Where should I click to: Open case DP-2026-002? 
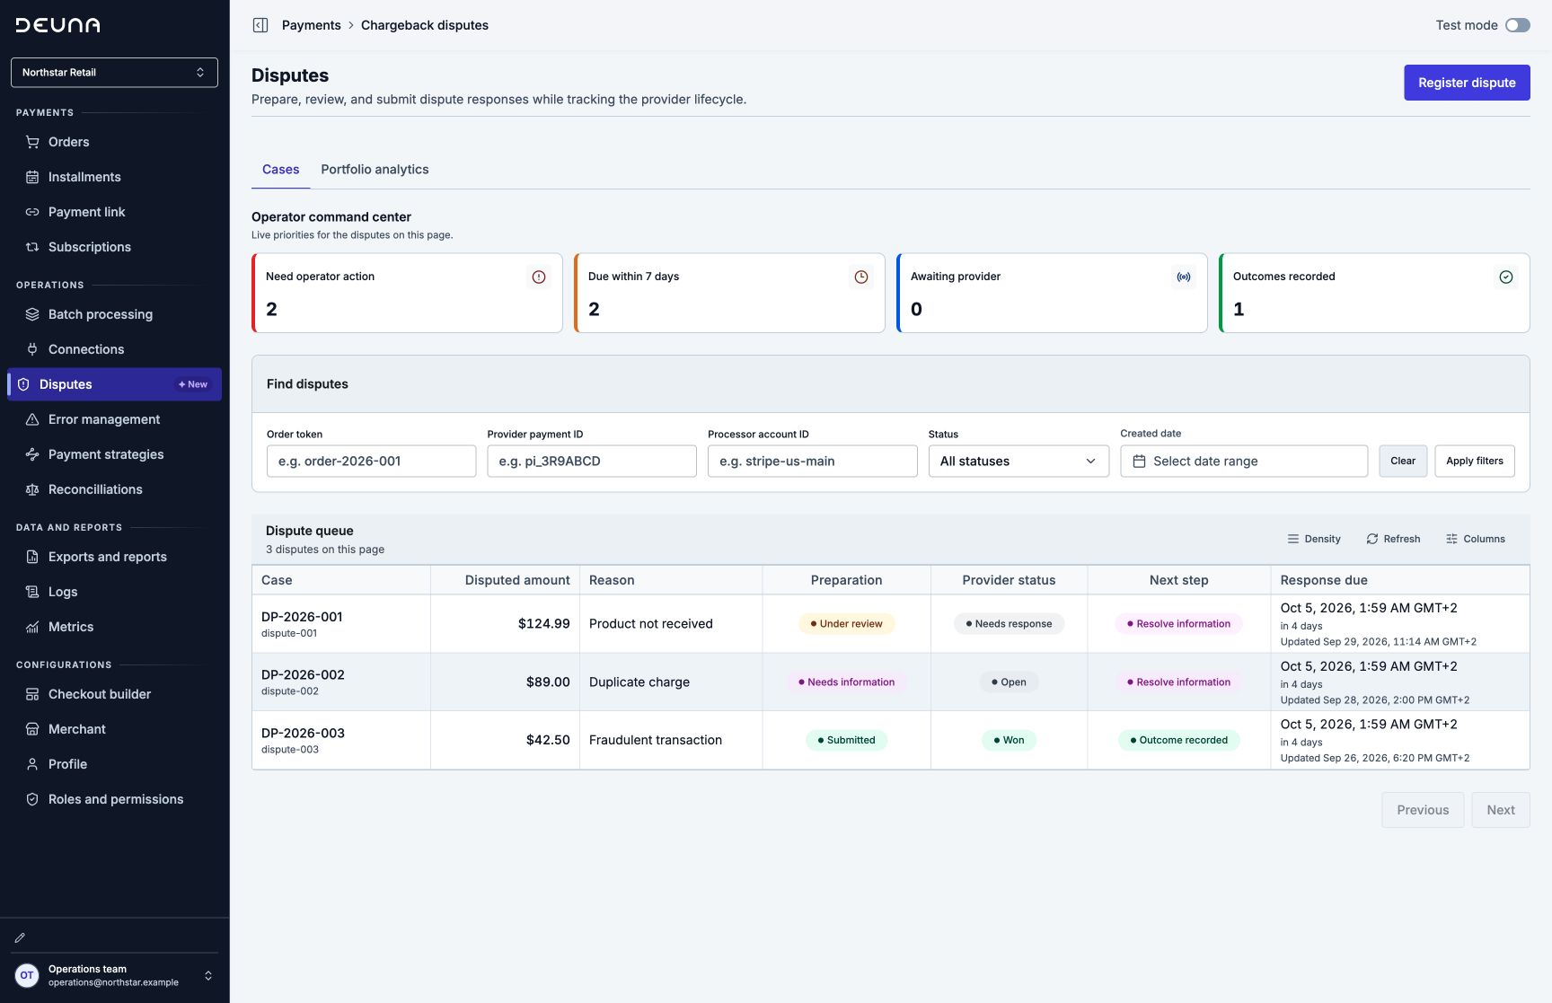pos(303,675)
